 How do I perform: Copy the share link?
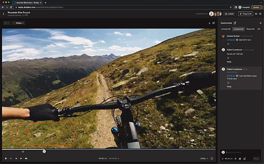[x=245, y=14]
